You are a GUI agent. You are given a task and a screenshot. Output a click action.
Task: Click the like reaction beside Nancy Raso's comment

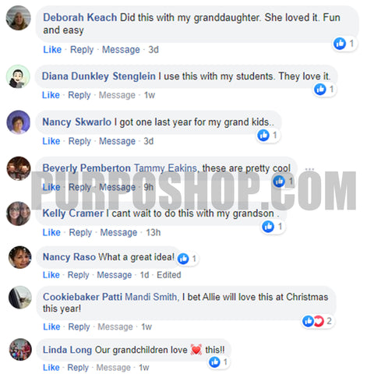(183, 259)
